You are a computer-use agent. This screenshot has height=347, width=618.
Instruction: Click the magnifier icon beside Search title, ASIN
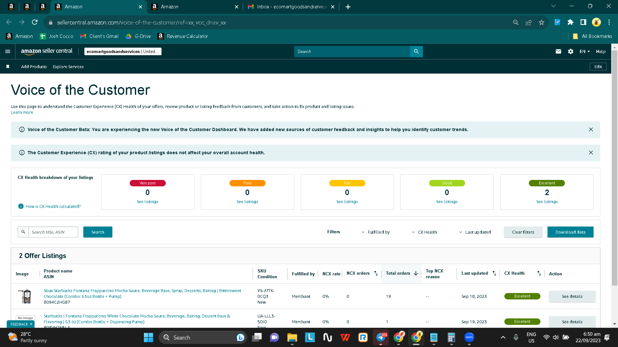(x=23, y=232)
